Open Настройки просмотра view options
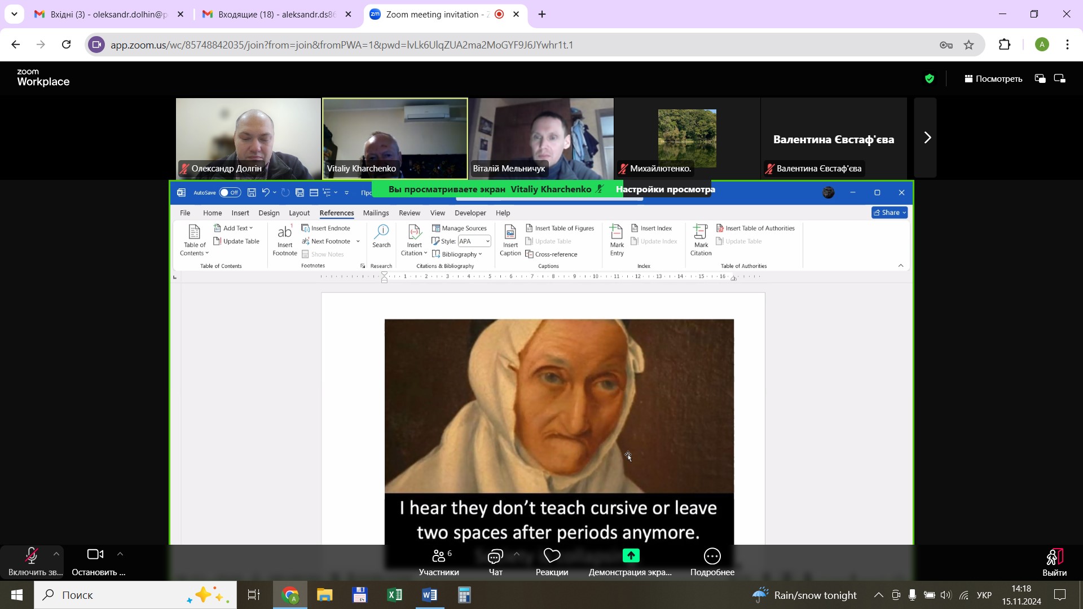Image resolution: width=1083 pixels, height=609 pixels. coord(665,189)
